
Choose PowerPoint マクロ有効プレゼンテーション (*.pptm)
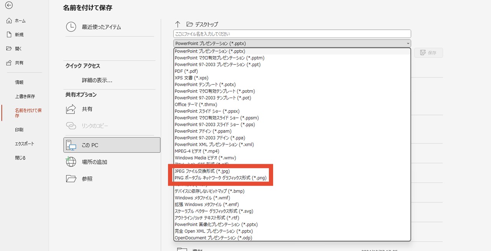click(292, 58)
